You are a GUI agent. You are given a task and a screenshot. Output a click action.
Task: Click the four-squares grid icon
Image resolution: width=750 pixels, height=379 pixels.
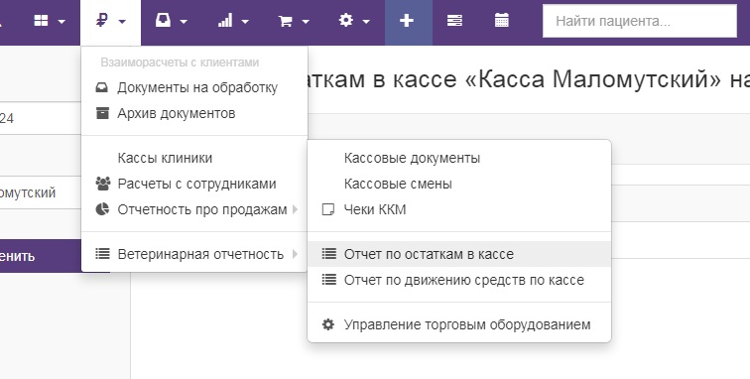[x=41, y=21]
